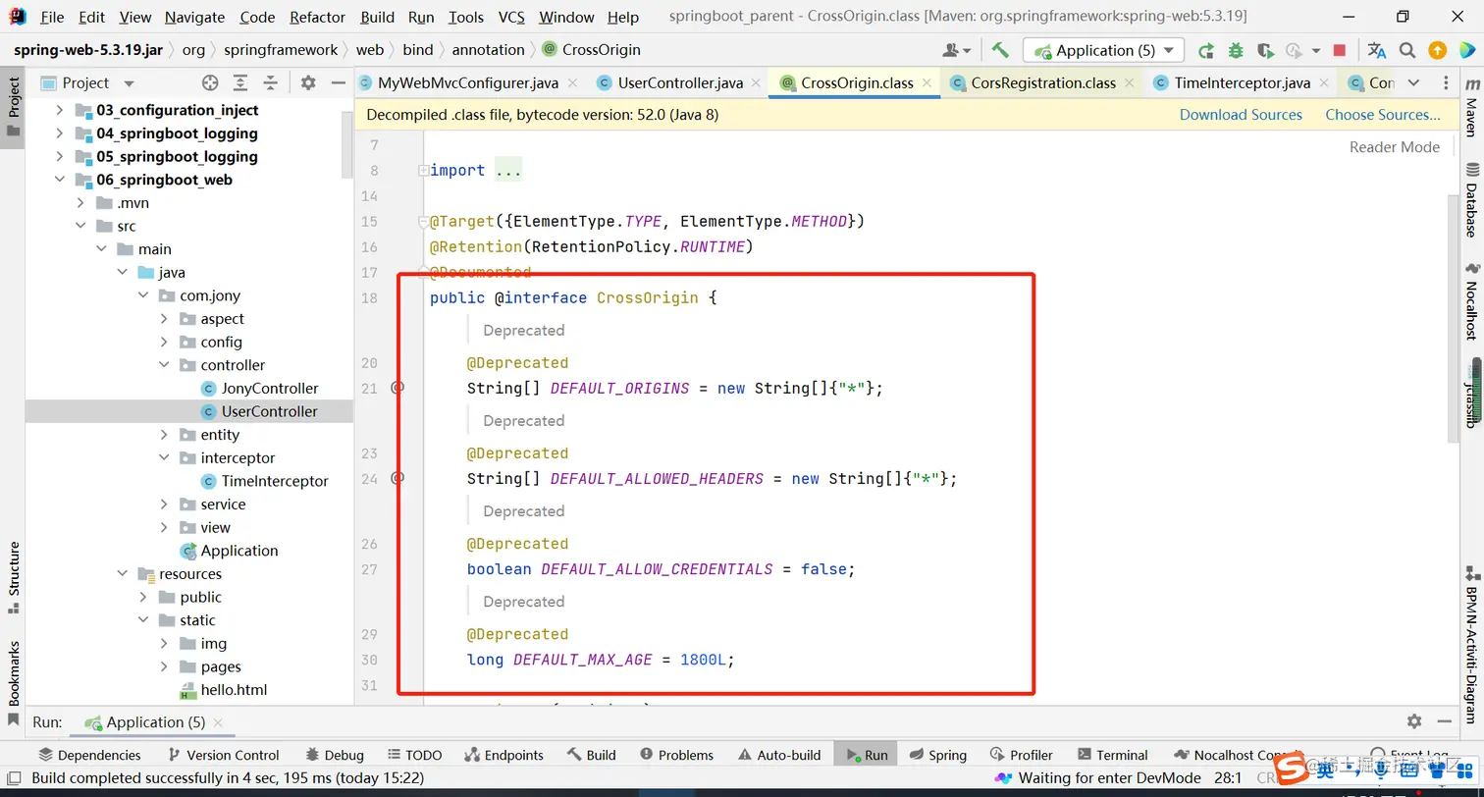
Task: Click the editor vertical scrollbar
Action: (1453, 319)
